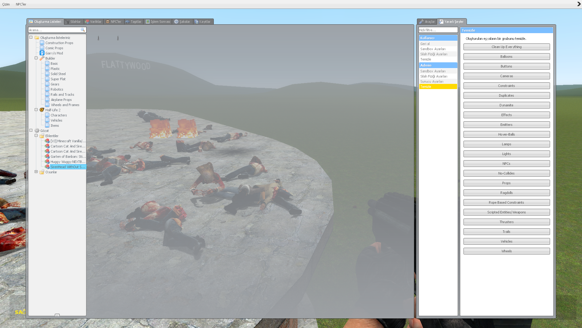
Task: Click the Solid Steel page icon
Action: (x=47, y=74)
